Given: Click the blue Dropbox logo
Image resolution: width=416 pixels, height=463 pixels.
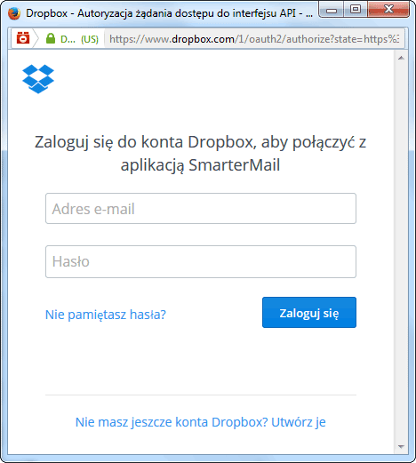Looking at the screenshot, I should click(38, 79).
